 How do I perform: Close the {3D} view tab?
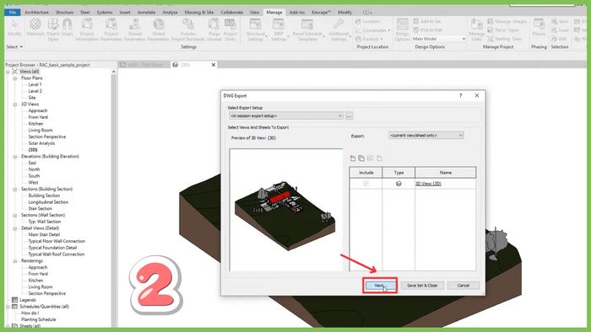[214, 65]
